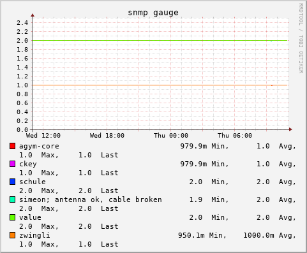This screenshot has height=253, width=307.
Task: Click the green value legend swatch
Action: pos(12,217)
